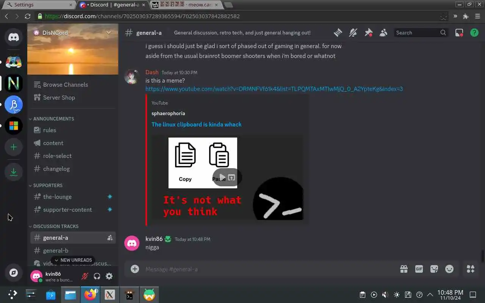The height and width of the screenshot is (303, 485).
Task: Open Discover compass icon
Action: tap(14, 273)
